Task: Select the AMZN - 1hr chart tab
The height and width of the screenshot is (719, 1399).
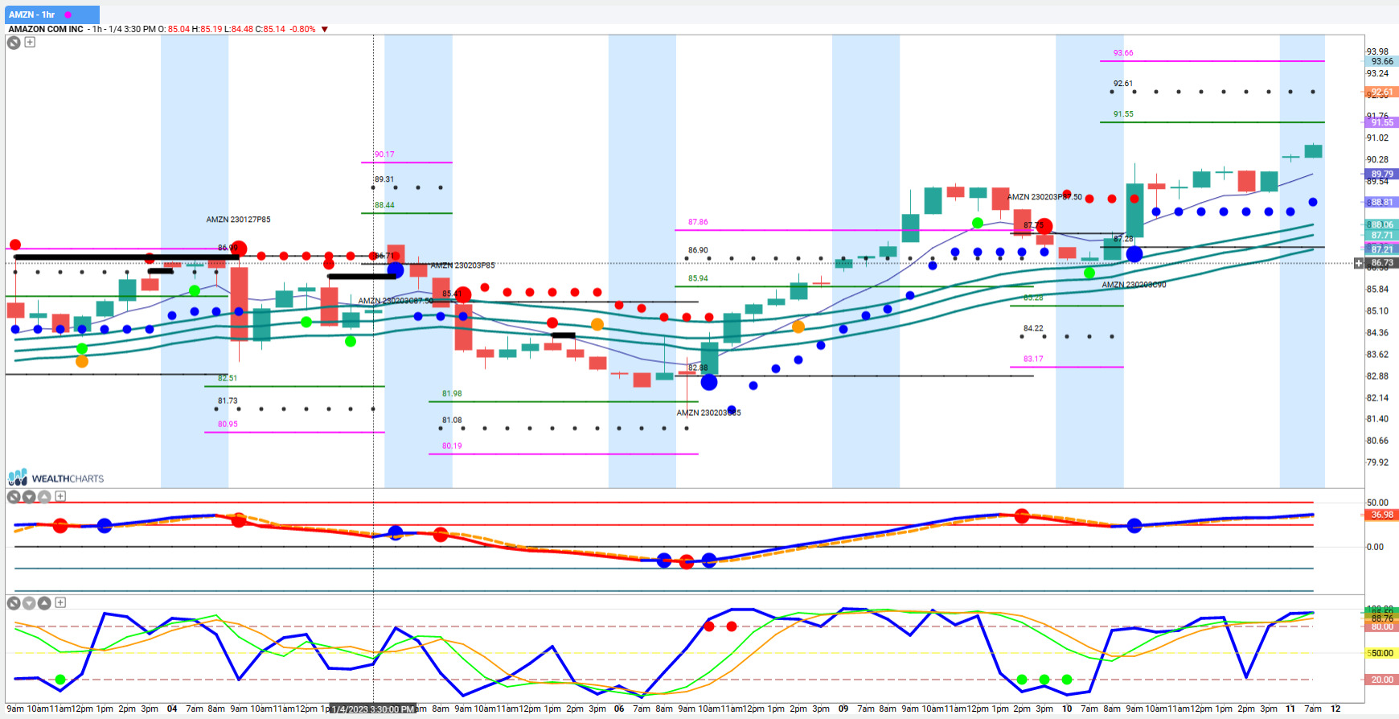Action: (x=53, y=14)
